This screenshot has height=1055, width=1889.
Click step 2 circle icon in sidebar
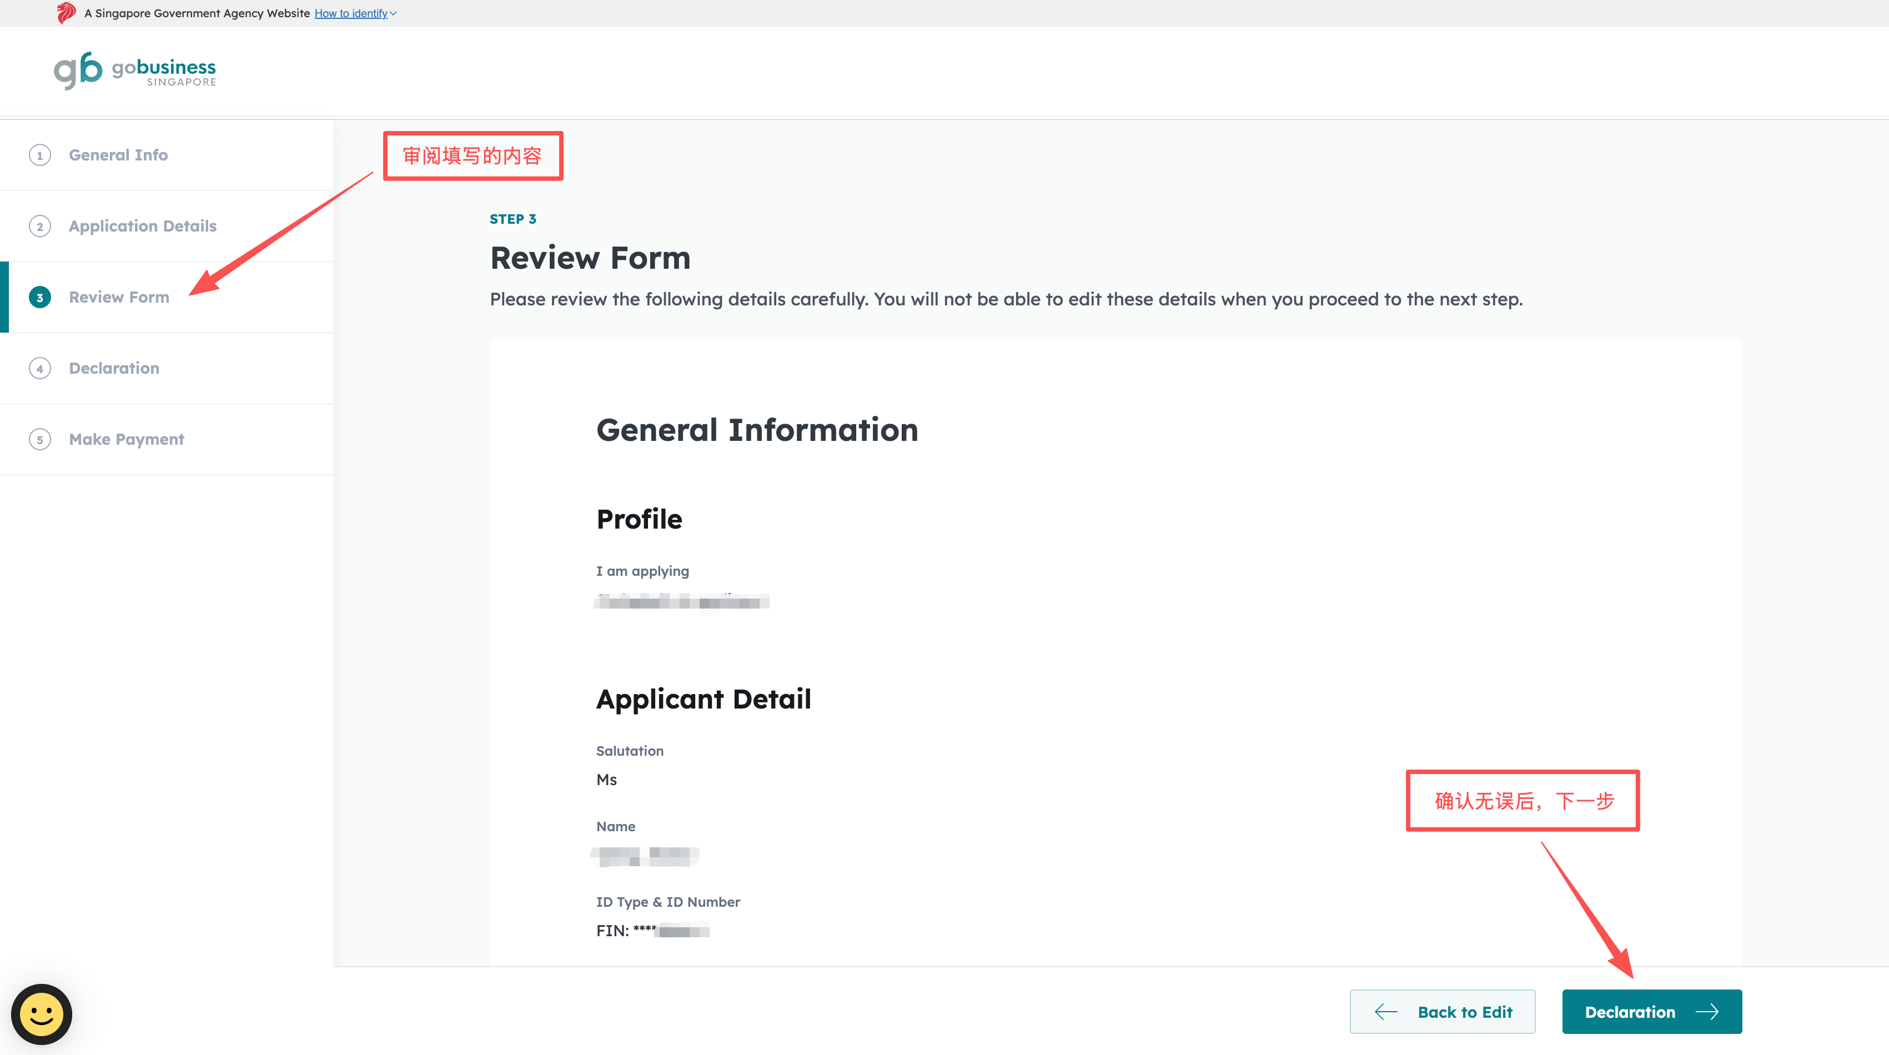[x=39, y=227]
